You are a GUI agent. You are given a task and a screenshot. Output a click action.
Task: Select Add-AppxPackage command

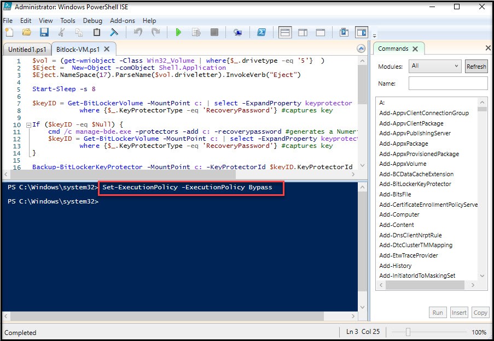pyautogui.click(x=404, y=143)
